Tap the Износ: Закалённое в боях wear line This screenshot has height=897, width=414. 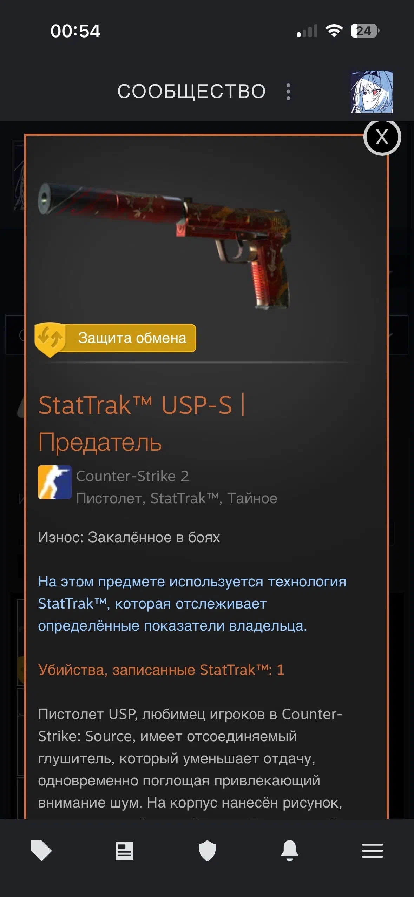coord(129,537)
